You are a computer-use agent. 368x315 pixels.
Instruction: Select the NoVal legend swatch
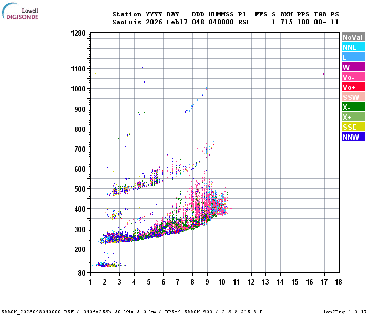[x=353, y=37]
